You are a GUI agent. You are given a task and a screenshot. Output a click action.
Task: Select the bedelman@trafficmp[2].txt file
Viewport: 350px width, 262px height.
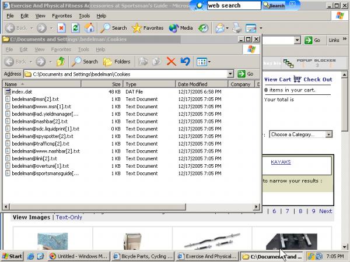tap(40, 144)
